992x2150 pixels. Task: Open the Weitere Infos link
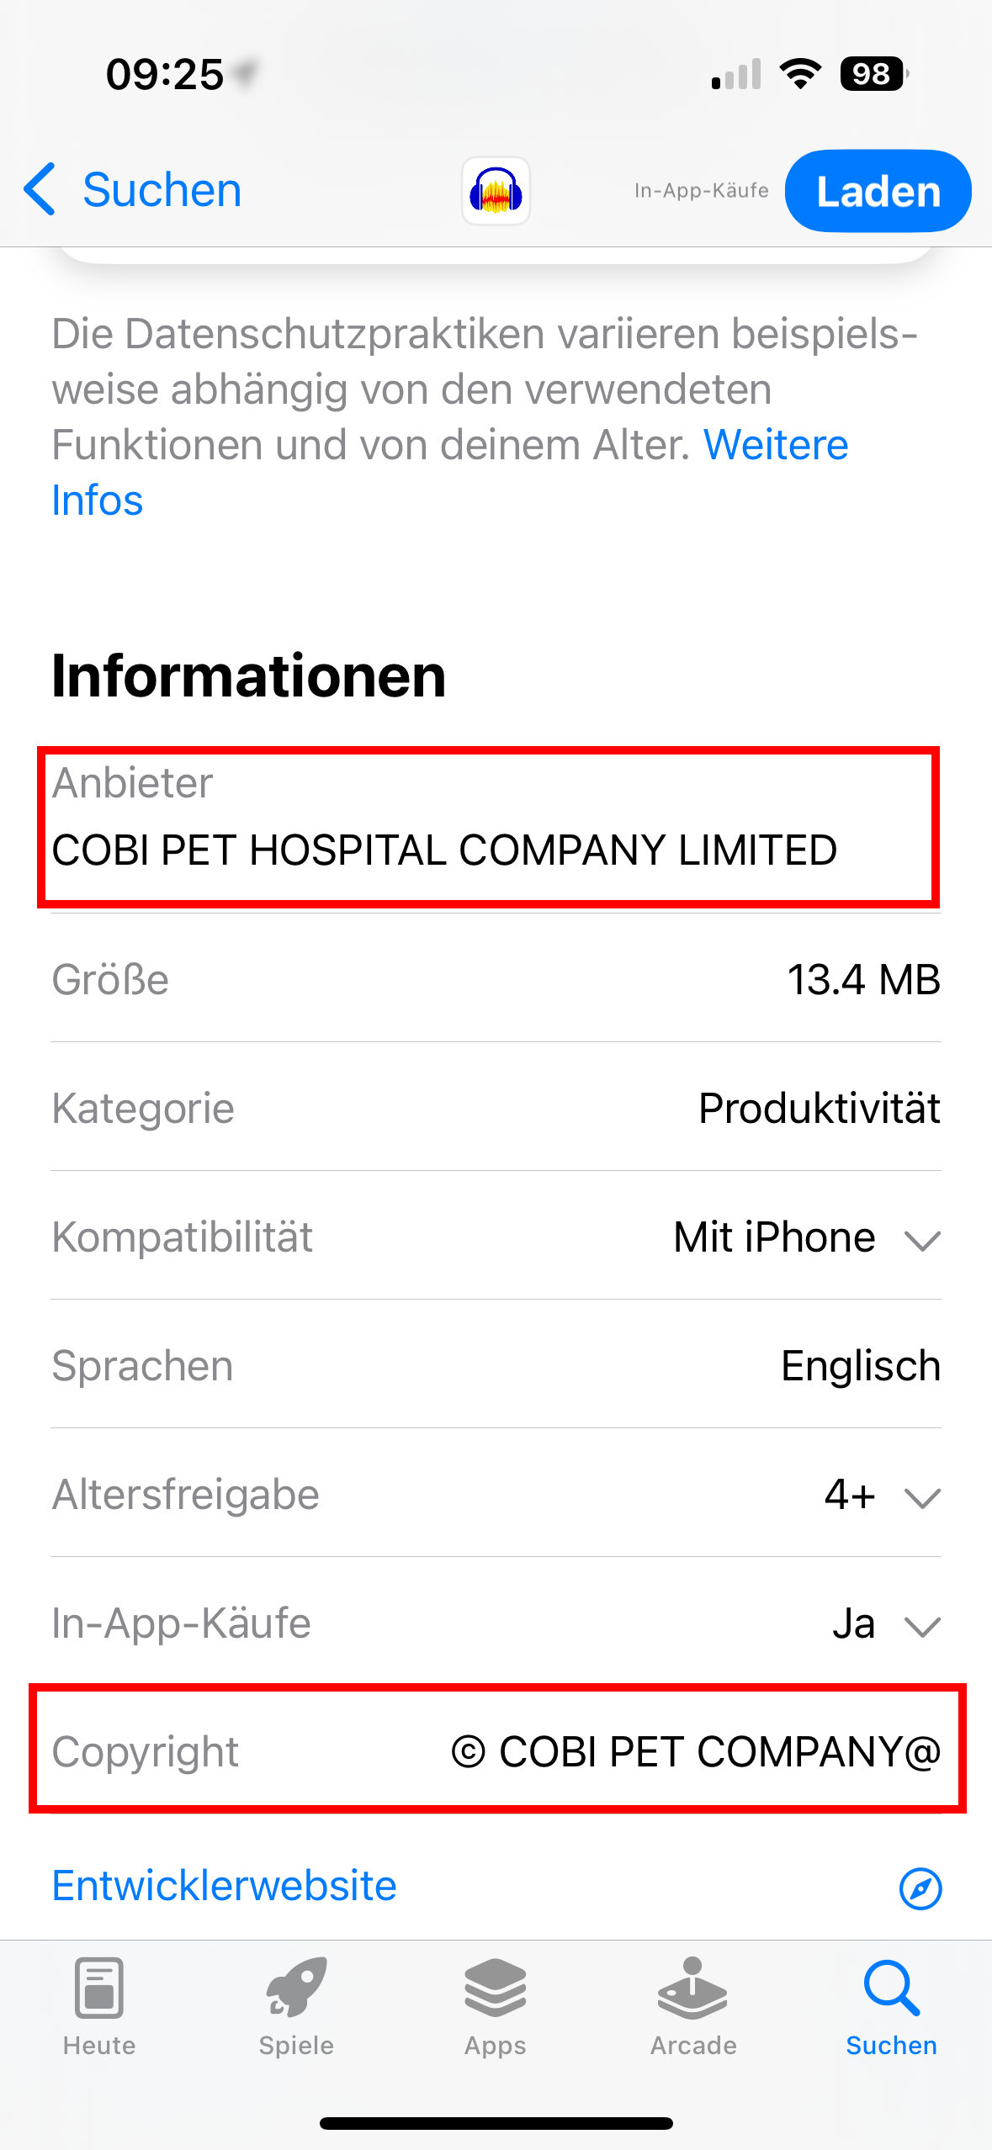(450, 472)
